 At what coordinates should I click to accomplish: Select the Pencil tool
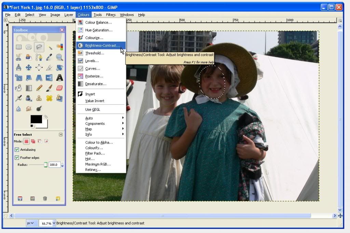pos(39,88)
